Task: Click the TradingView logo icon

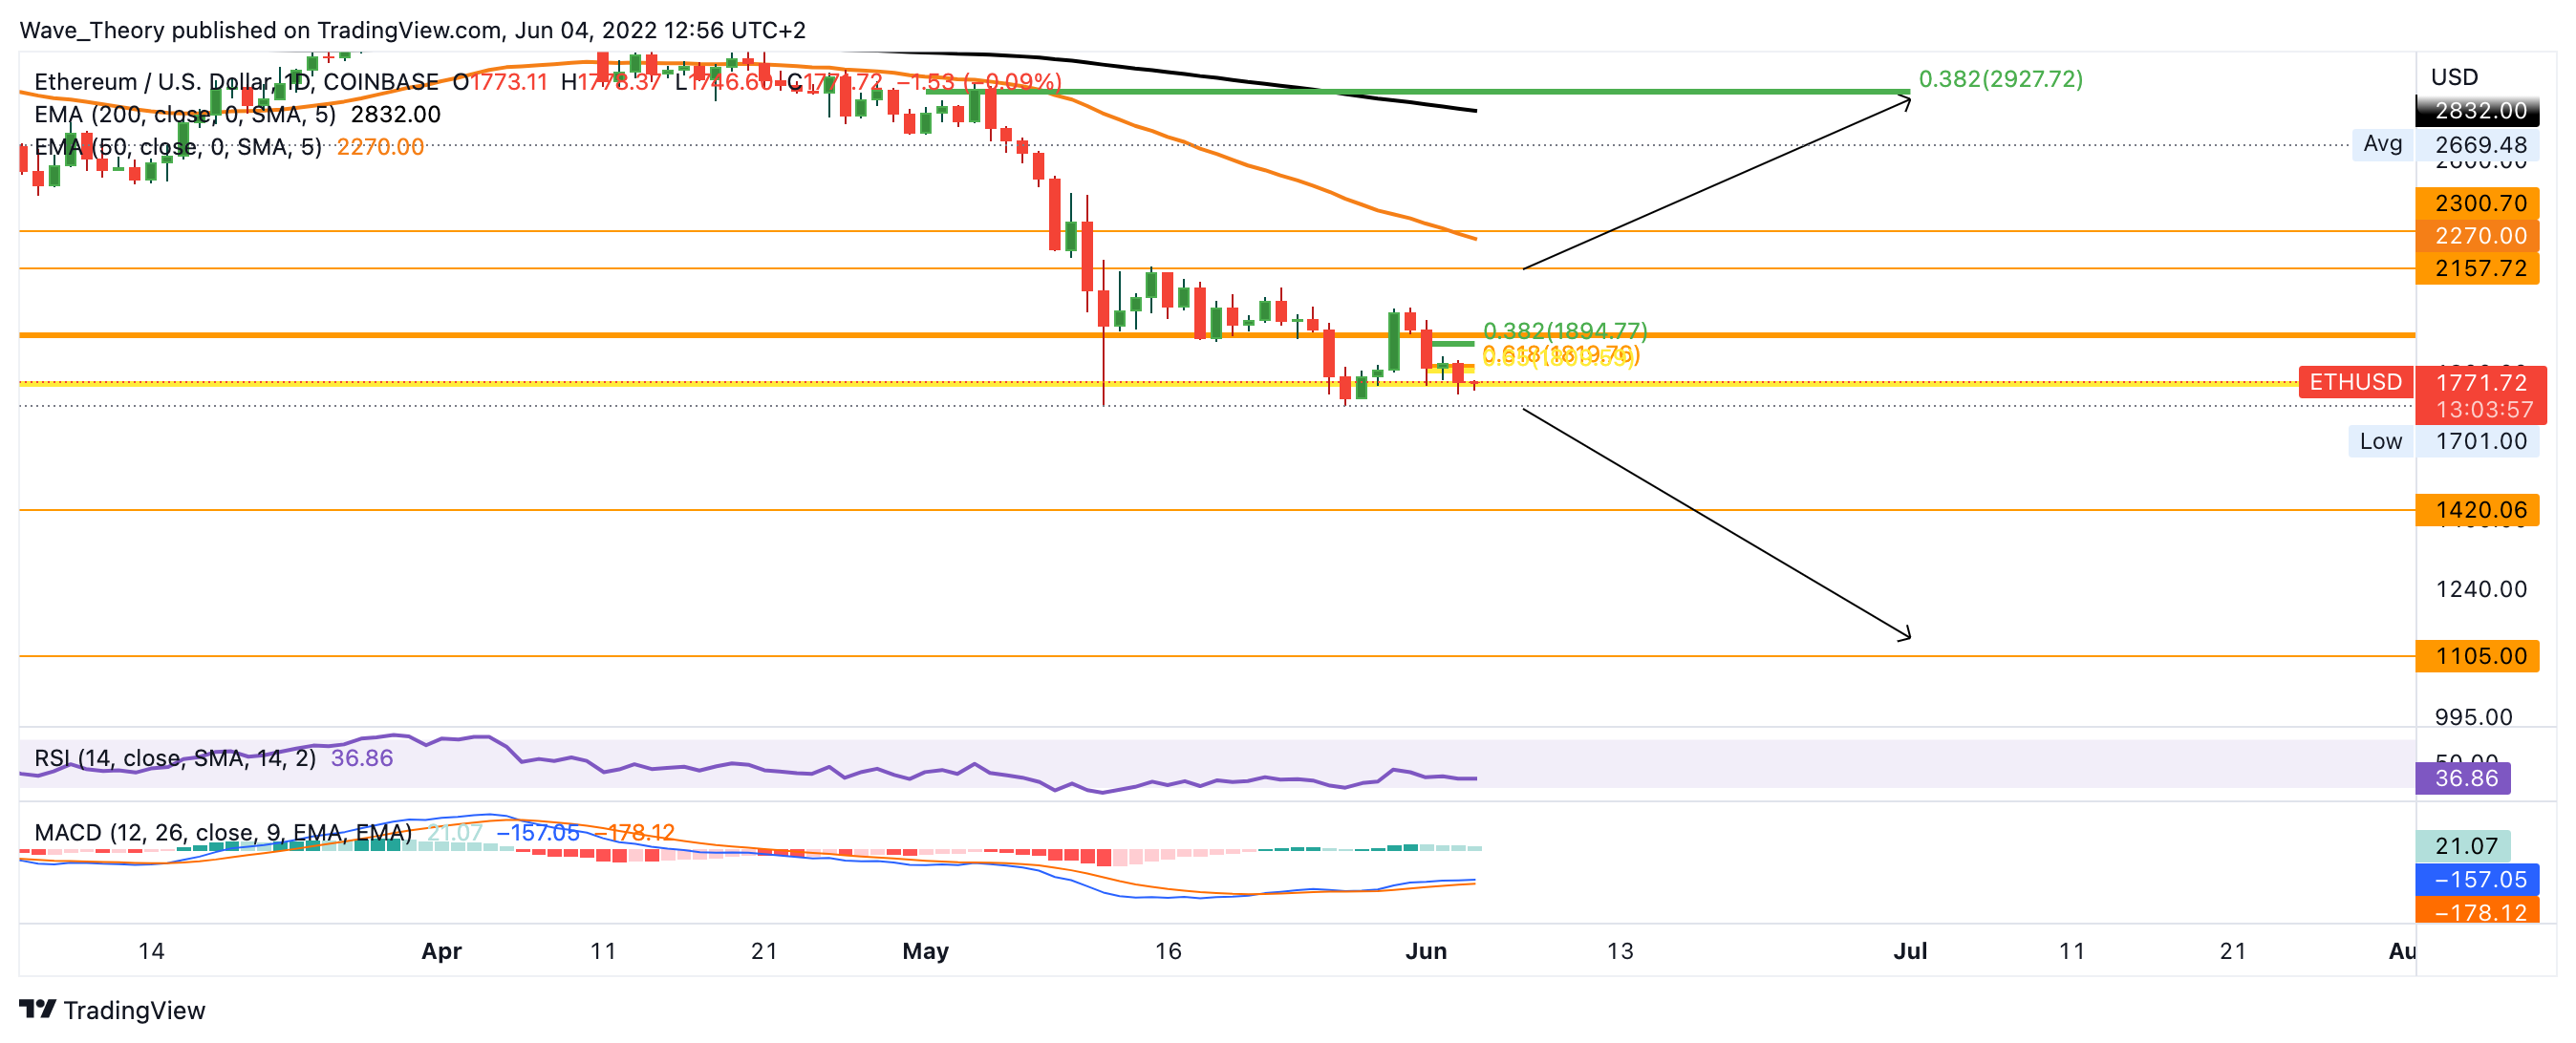Action: [x=37, y=1009]
